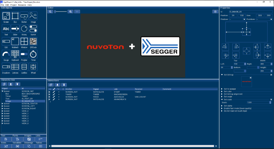The image size is (274, 149).
Task: Pick the Rotary object icon
Action: [x=24, y=28]
